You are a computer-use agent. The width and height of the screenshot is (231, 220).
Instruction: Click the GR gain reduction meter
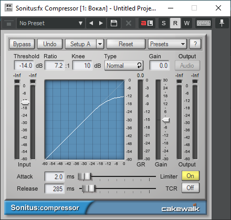pos(140,120)
